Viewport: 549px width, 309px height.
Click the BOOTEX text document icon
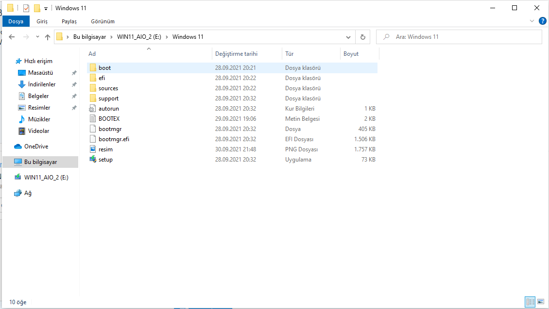coord(93,119)
